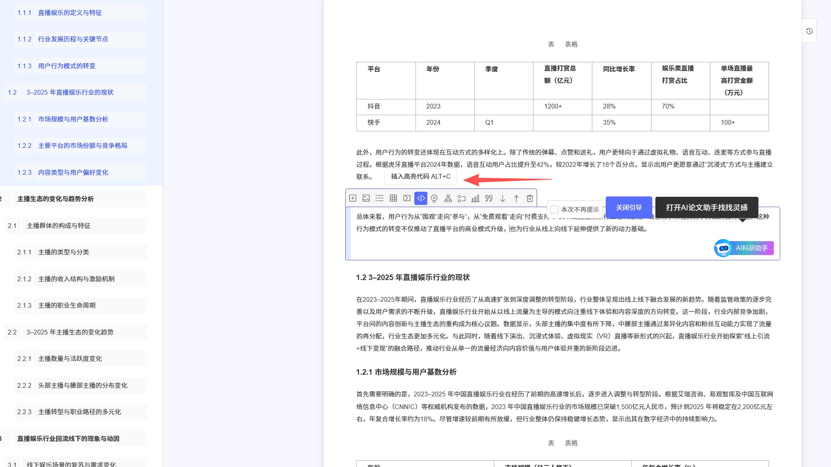Click the 关闭引导 button
The height and width of the screenshot is (467, 831).
[628, 207]
